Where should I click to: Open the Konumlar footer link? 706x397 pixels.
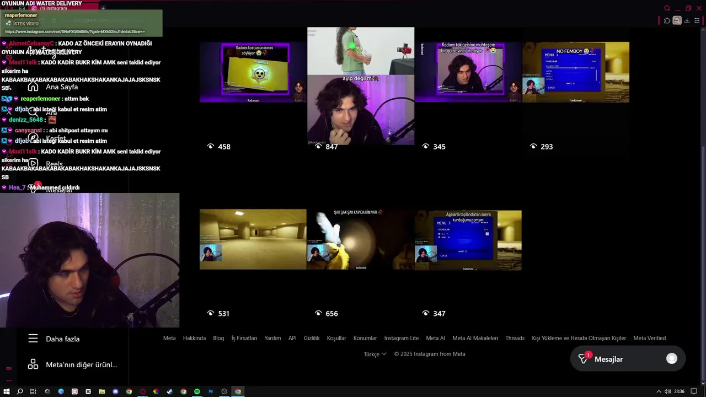click(365, 338)
